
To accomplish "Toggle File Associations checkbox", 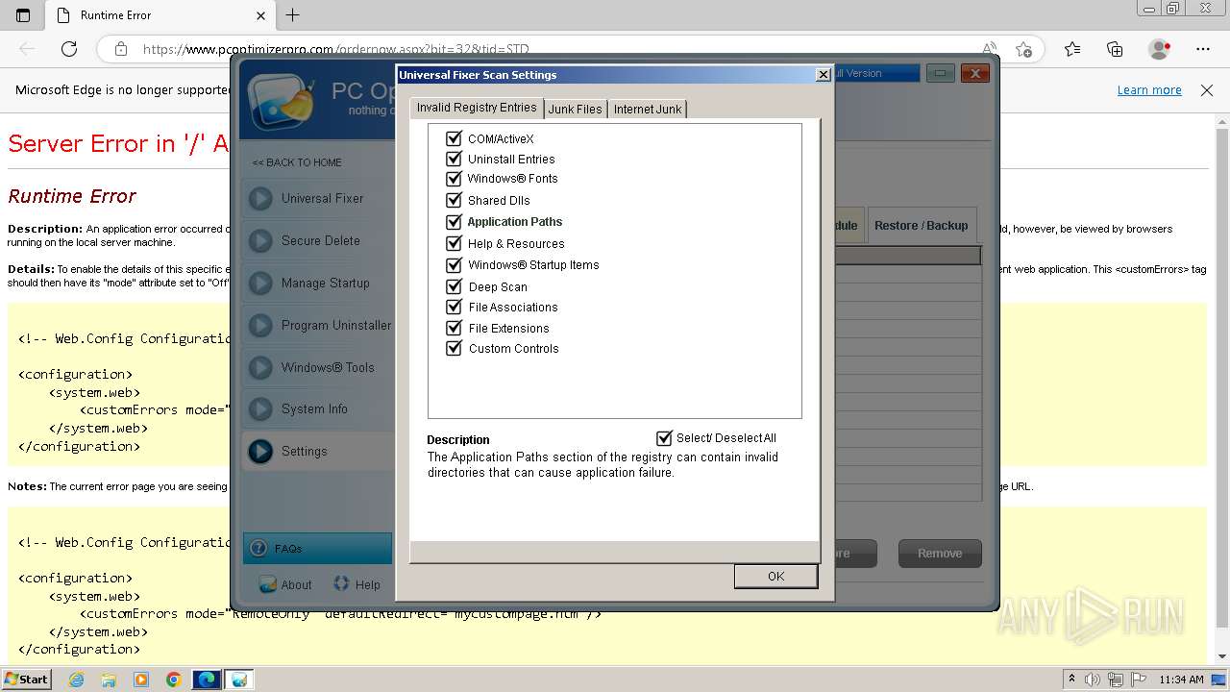I will tap(455, 307).
